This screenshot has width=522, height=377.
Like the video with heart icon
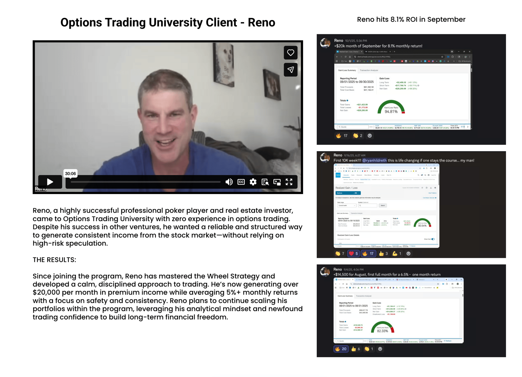[x=290, y=53]
